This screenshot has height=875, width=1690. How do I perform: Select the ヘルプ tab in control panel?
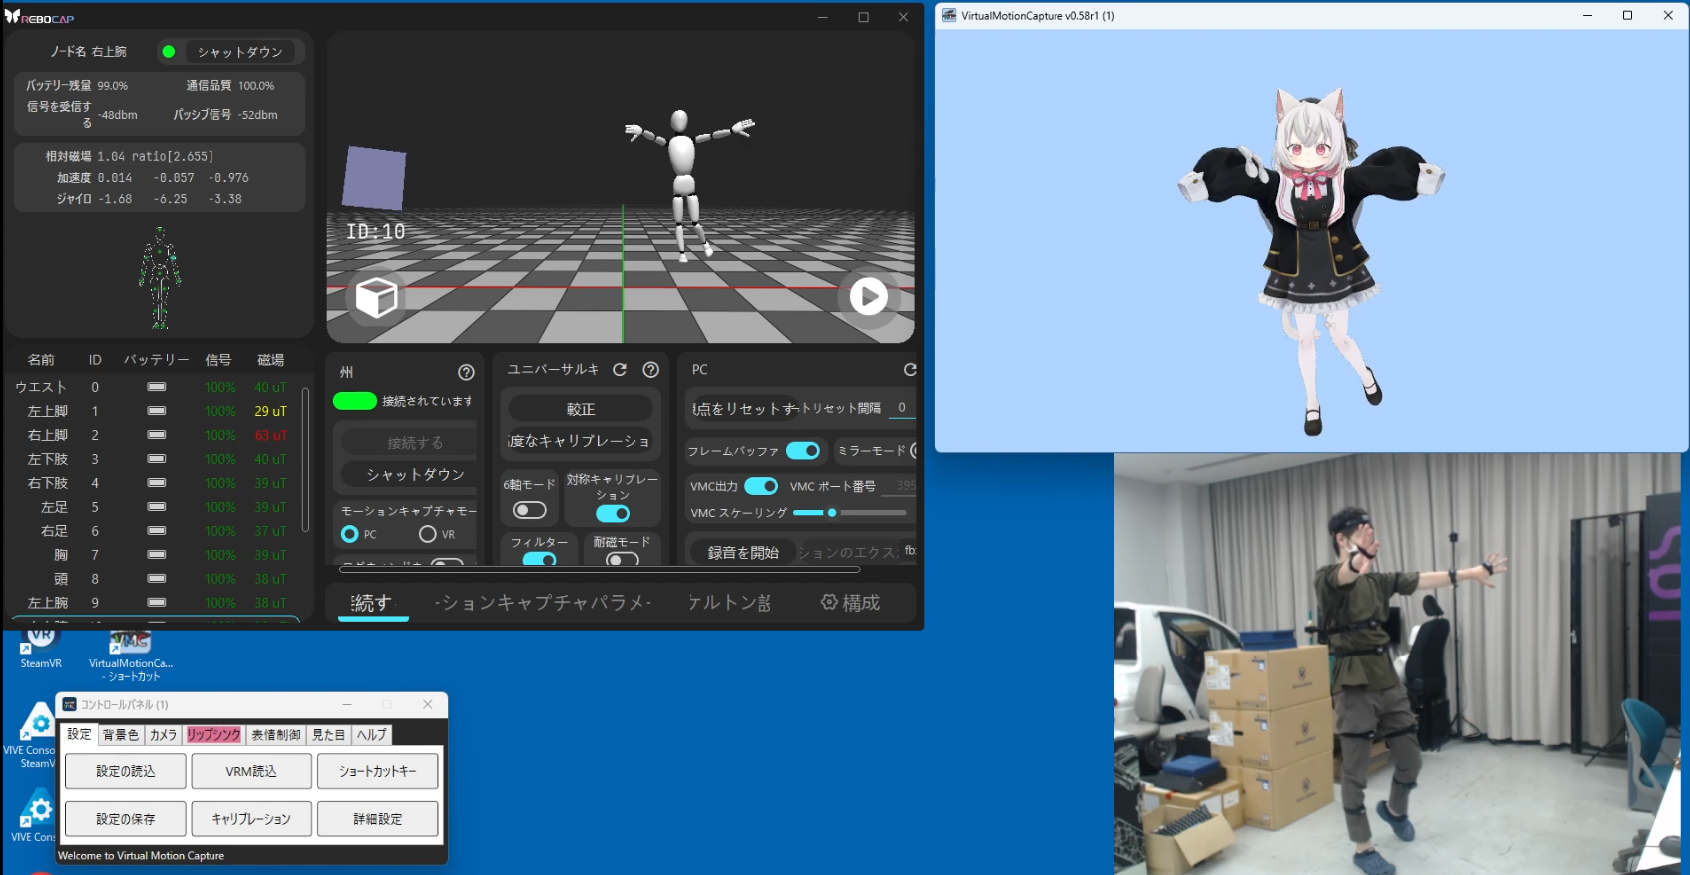point(372,735)
